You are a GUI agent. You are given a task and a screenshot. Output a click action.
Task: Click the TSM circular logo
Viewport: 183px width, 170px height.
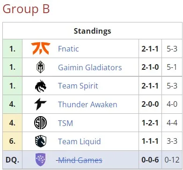(x=41, y=123)
